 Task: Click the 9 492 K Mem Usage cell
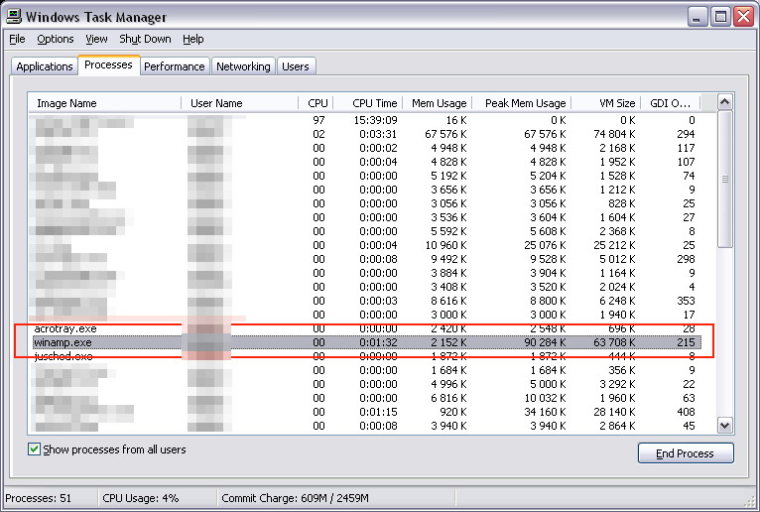point(448,259)
